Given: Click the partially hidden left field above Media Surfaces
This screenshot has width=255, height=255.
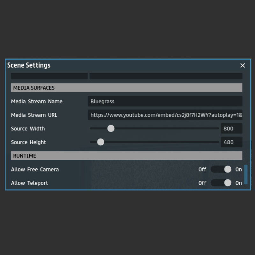Looking at the screenshot, I should coord(49,76).
